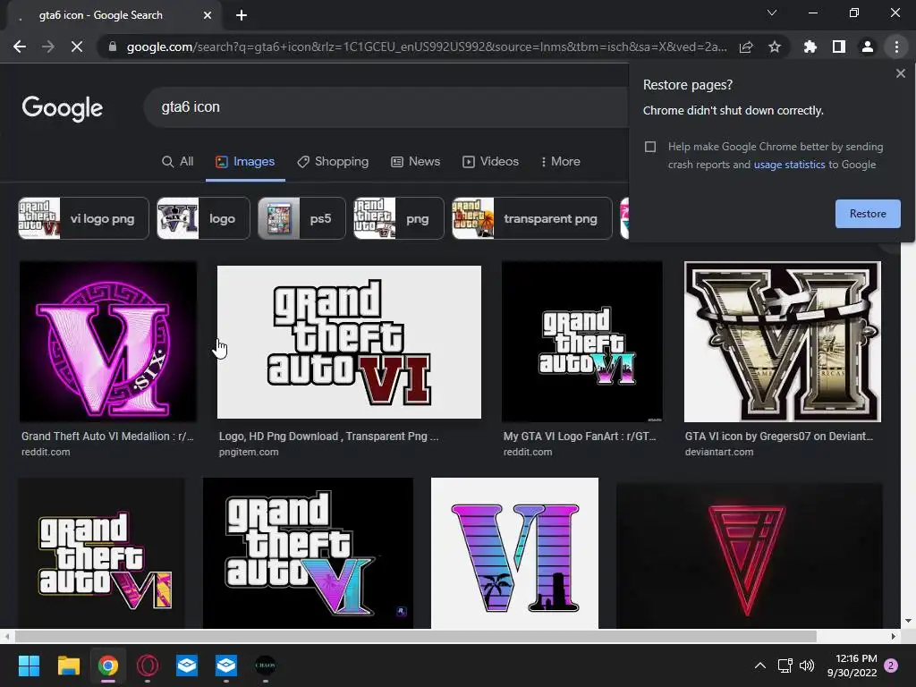Enable sending crash reports checkbox

[650, 147]
